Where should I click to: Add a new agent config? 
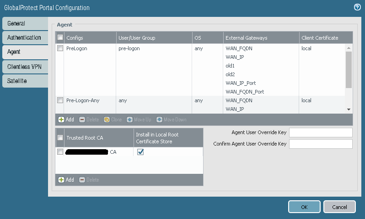point(66,120)
